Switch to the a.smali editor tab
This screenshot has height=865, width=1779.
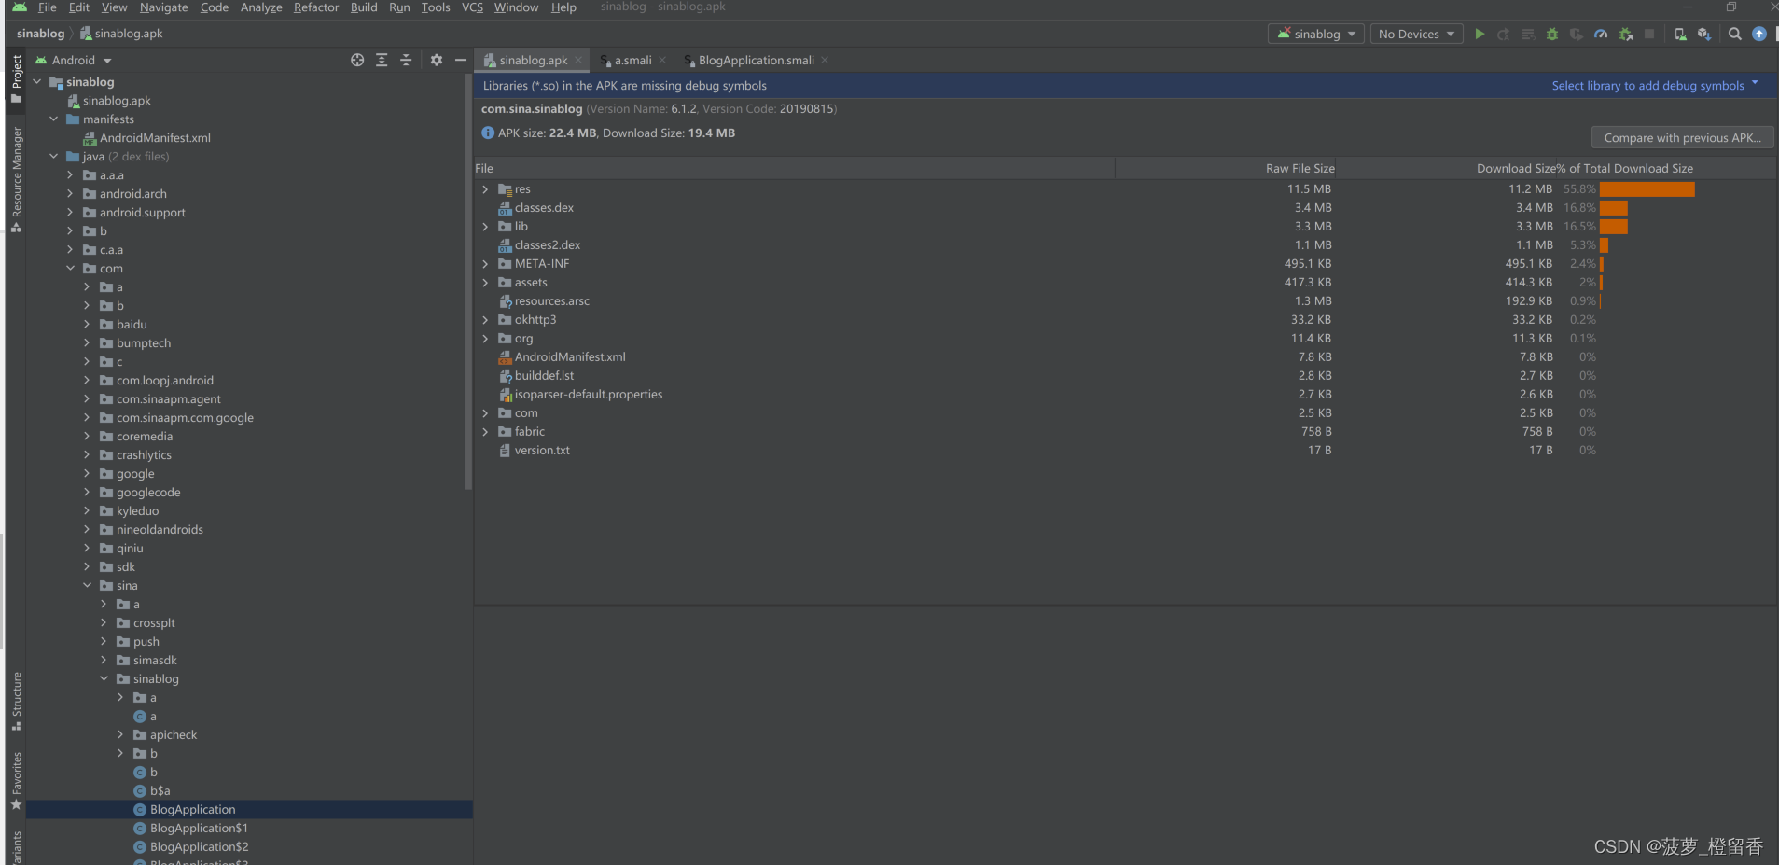point(632,60)
